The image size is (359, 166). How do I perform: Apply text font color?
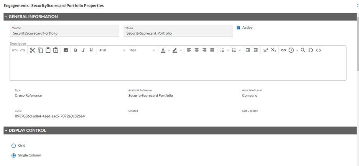coord(163,50)
